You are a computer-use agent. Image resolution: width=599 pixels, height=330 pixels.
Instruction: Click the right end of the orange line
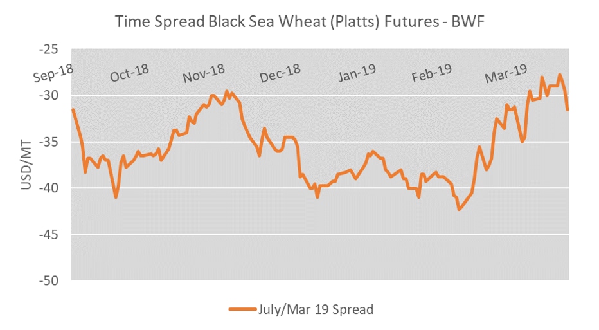(x=568, y=109)
